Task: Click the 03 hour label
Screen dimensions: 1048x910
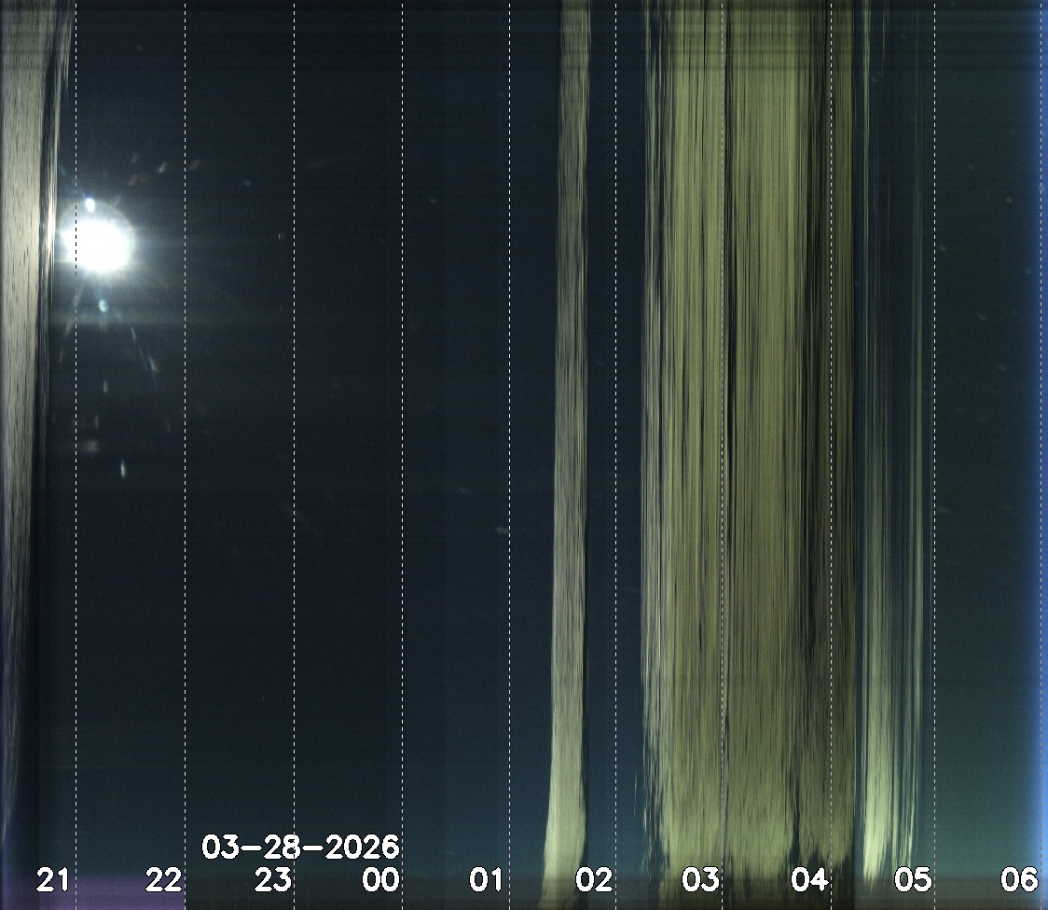Action: [x=700, y=879]
